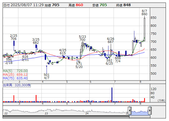Image resolution: width=169 pixels, height=121 pixels.
Task: Click the MA(5) 729.00 legend entry
Action: tap(15, 71)
